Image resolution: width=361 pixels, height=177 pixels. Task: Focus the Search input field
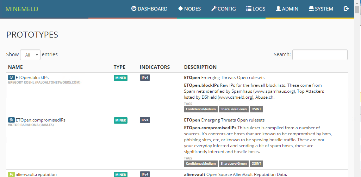(320, 55)
